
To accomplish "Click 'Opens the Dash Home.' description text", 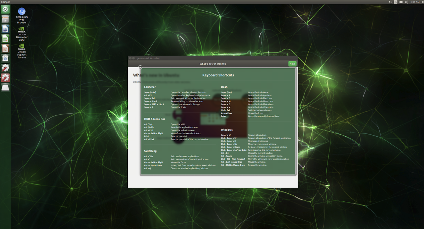I will [x=259, y=92].
